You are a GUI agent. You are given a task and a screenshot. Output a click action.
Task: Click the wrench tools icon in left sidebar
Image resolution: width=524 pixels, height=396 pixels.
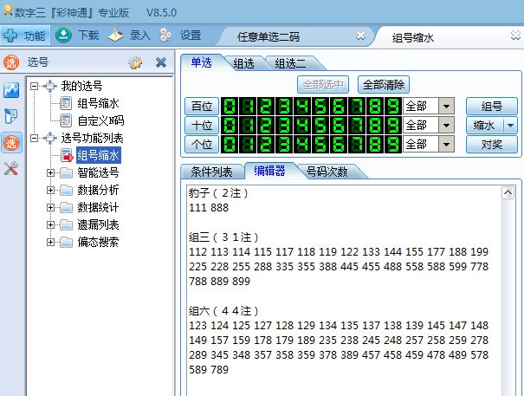11,169
